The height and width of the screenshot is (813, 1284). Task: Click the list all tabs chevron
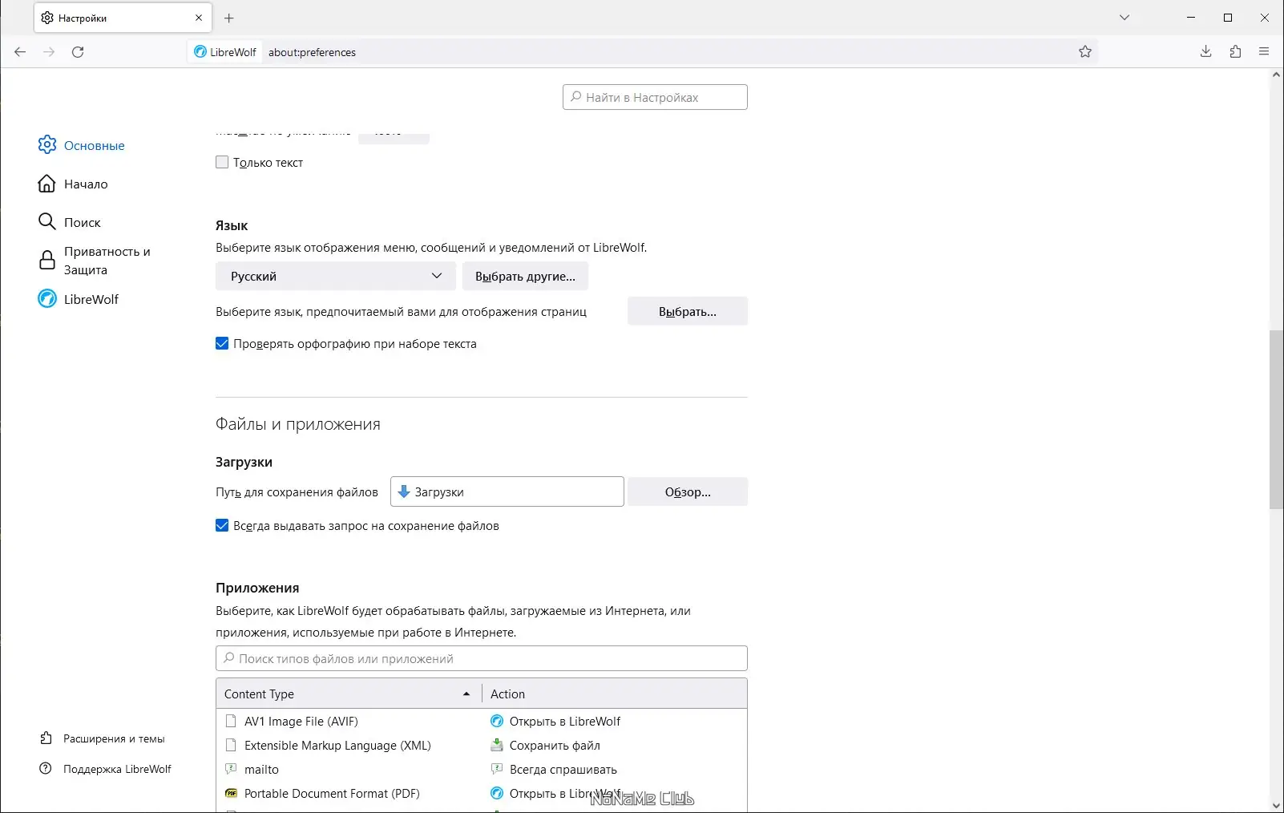pos(1125,18)
